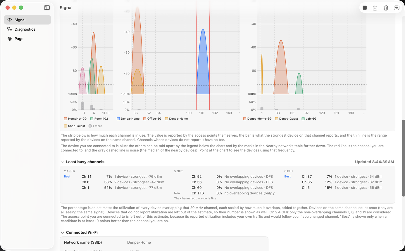The height and width of the screenshot is (251, 405).
Task: Open the Page sidebar item
Action: 27,39
